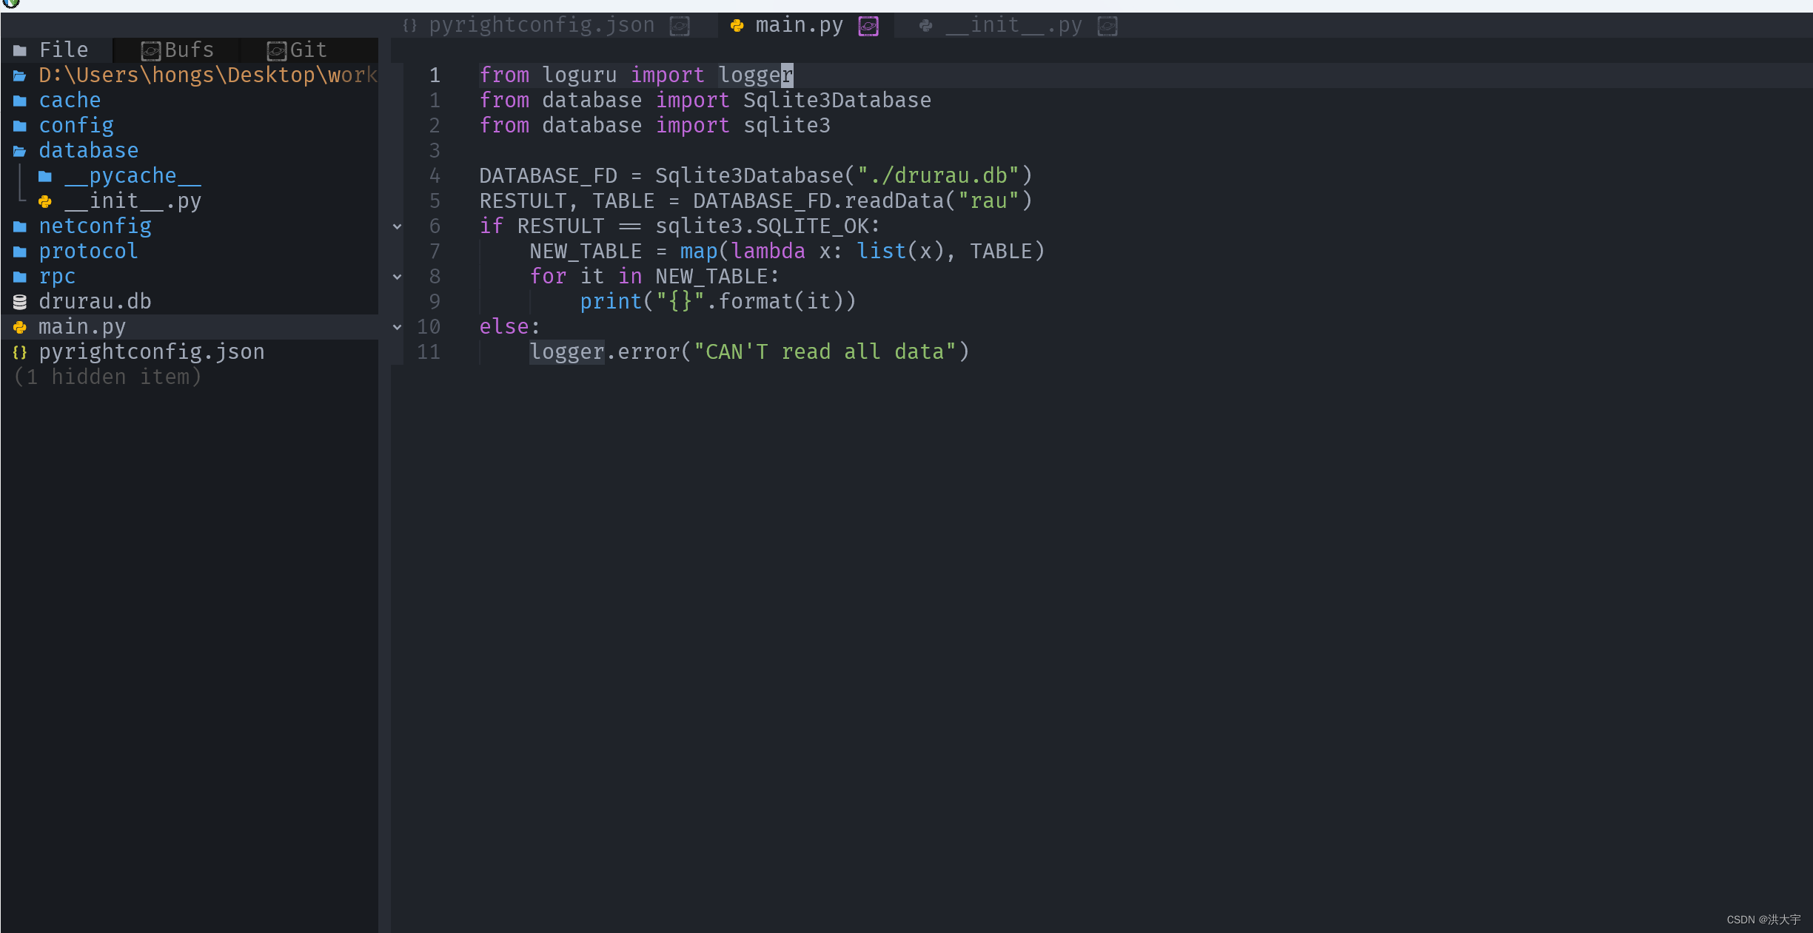
Task: Click the cache folder icon
Action: point(20,101)
